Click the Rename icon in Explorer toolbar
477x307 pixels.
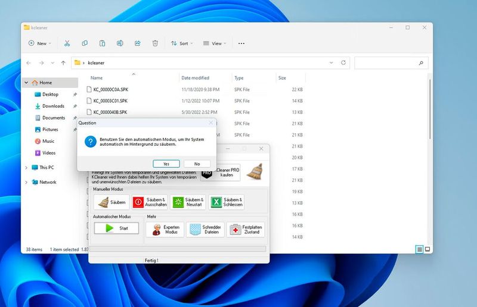tap(120, 43)
